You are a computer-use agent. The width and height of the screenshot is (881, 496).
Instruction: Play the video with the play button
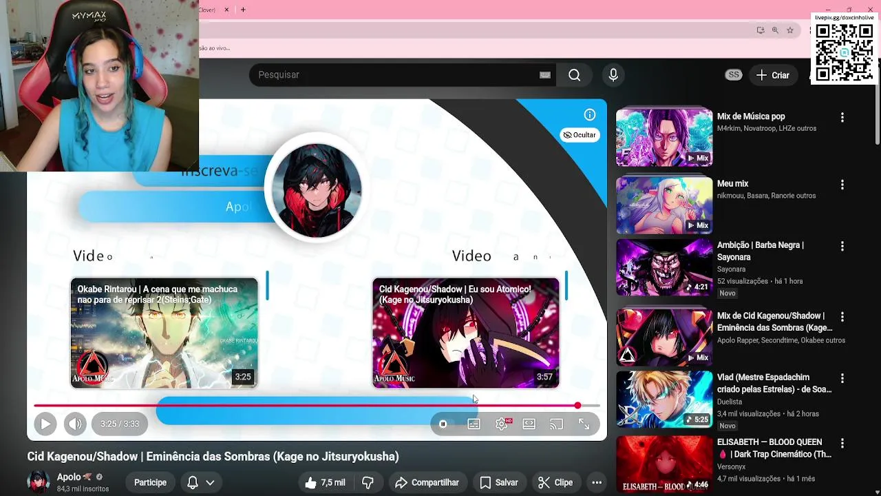point(45,424)
